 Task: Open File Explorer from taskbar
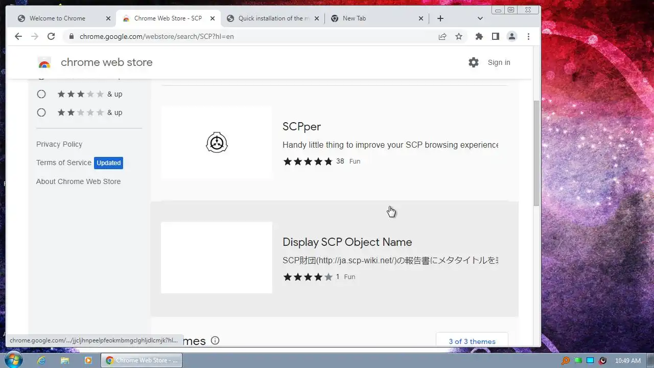coord(65,360)
